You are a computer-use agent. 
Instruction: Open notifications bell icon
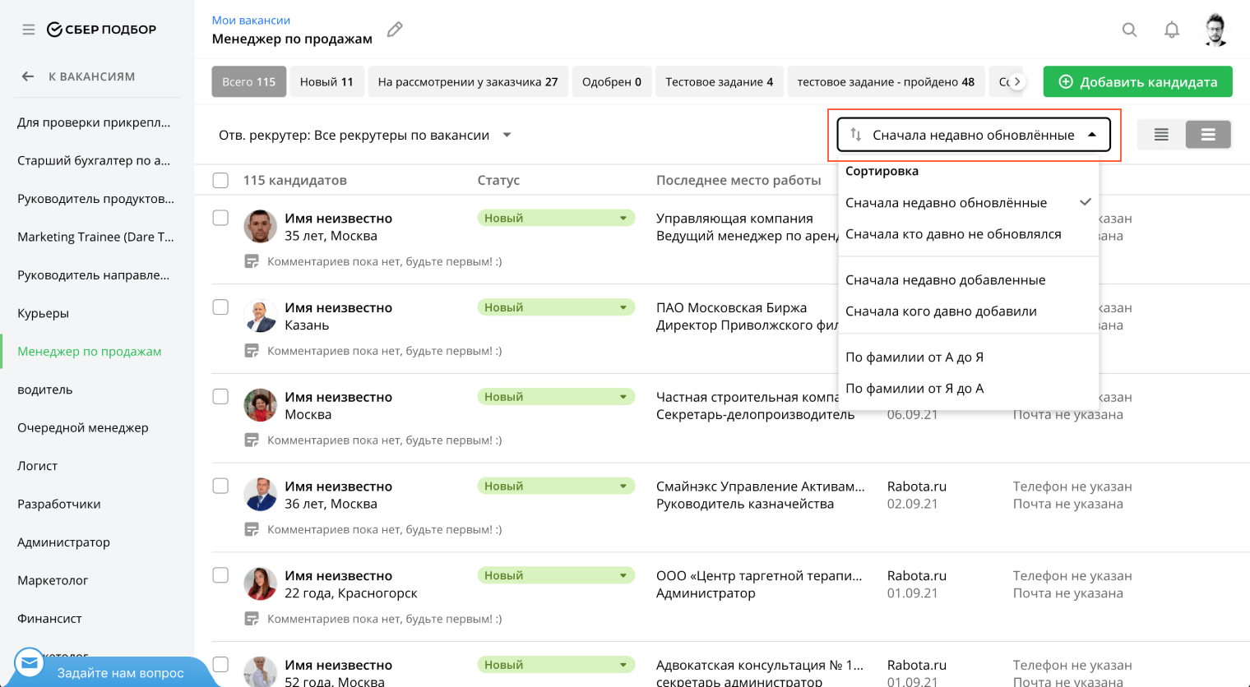(x=1171, y=30)
